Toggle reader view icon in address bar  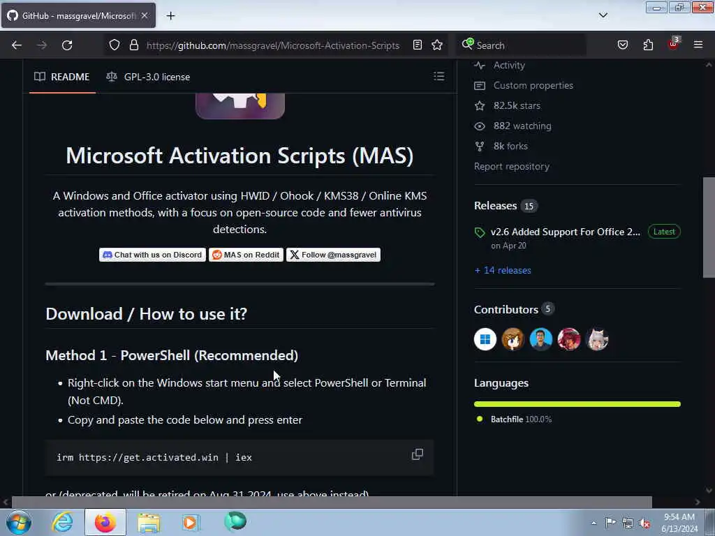coord(418,45)
